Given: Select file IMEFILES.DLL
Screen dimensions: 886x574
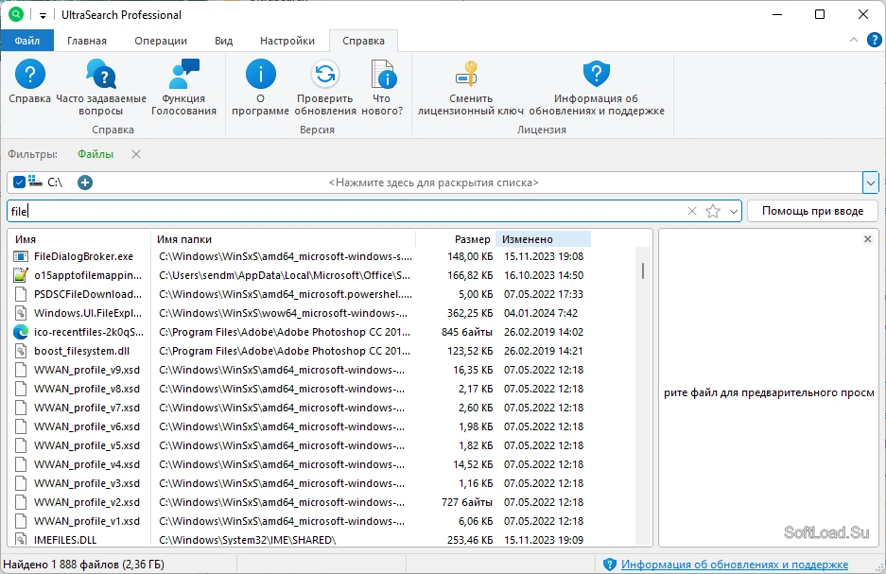Looking at the screenshot, I should [x=65, y=540].
